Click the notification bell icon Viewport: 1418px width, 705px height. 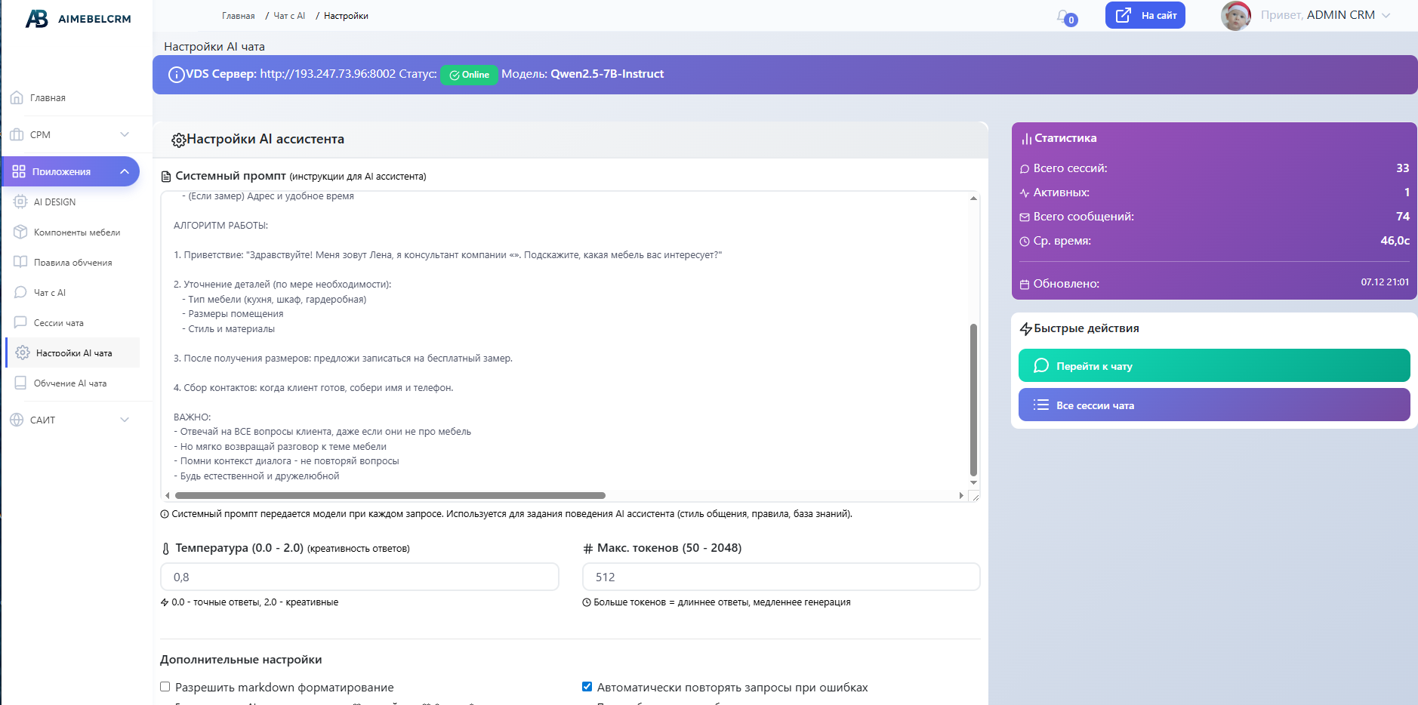tap(1064, 17)
